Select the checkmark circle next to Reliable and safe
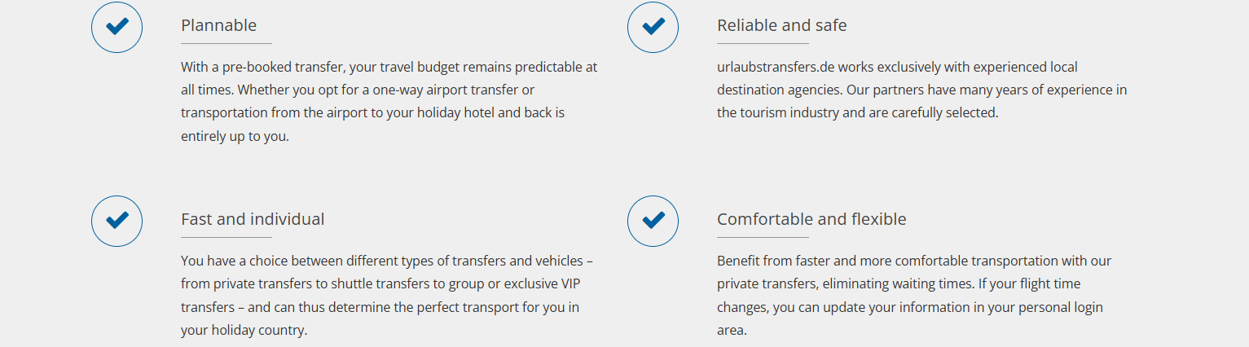Screen dimensions: 1249x347 coord(653,27)
